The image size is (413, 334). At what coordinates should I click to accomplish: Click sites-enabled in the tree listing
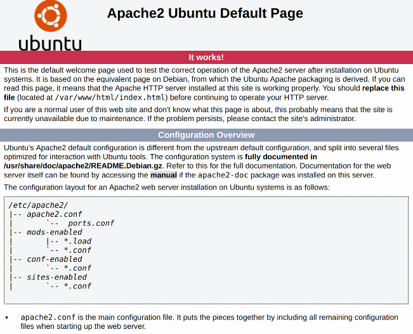point(56,277)
